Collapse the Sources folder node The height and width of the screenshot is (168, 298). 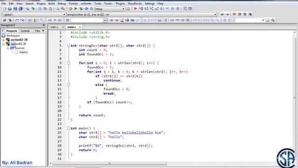coord(8,48)
